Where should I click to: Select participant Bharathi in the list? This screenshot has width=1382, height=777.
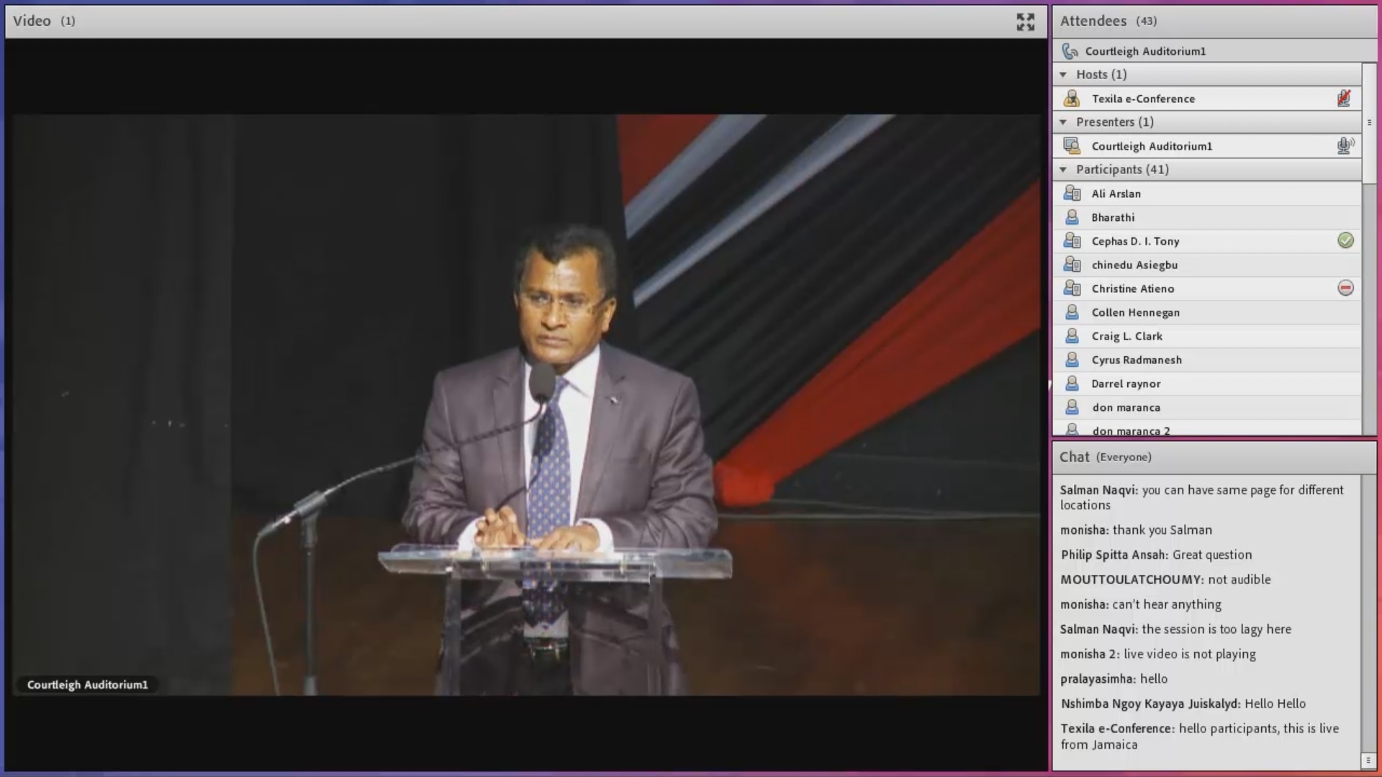(1113, 217)
